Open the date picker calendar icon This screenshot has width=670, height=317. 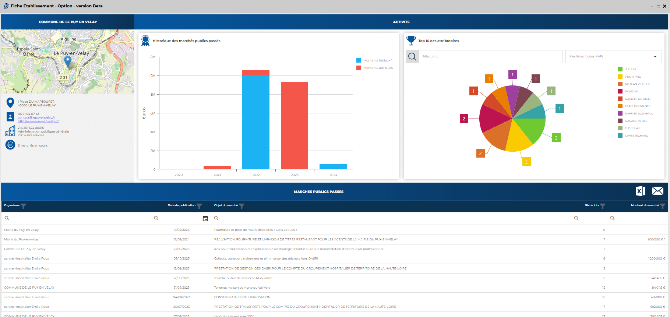click(205, 219)
